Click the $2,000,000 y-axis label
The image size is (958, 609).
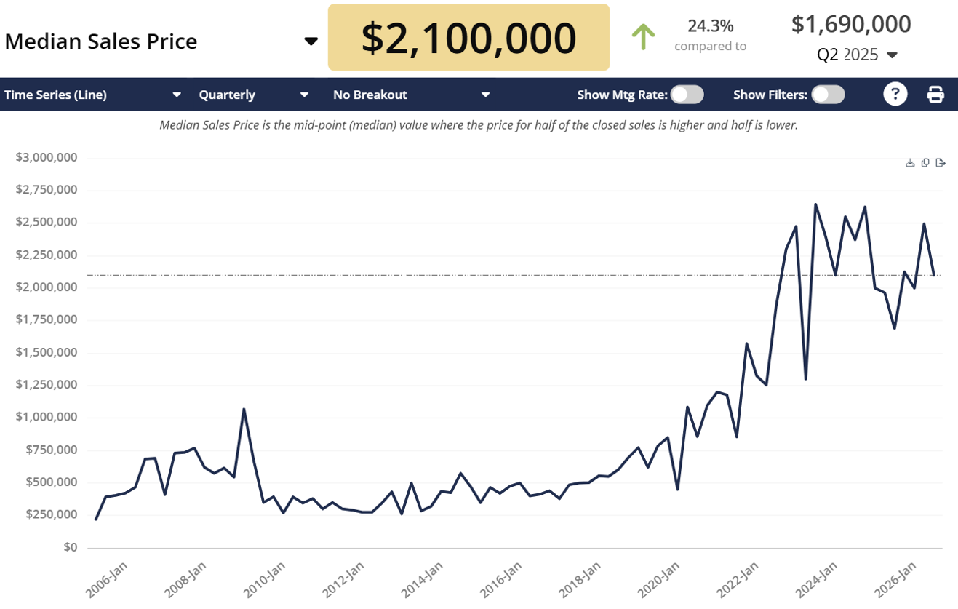47,287
